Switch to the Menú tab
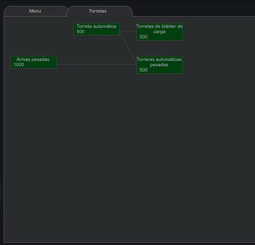Image resolution: width=255 pixels, height=245 pixels. click(x=35, y=11)
